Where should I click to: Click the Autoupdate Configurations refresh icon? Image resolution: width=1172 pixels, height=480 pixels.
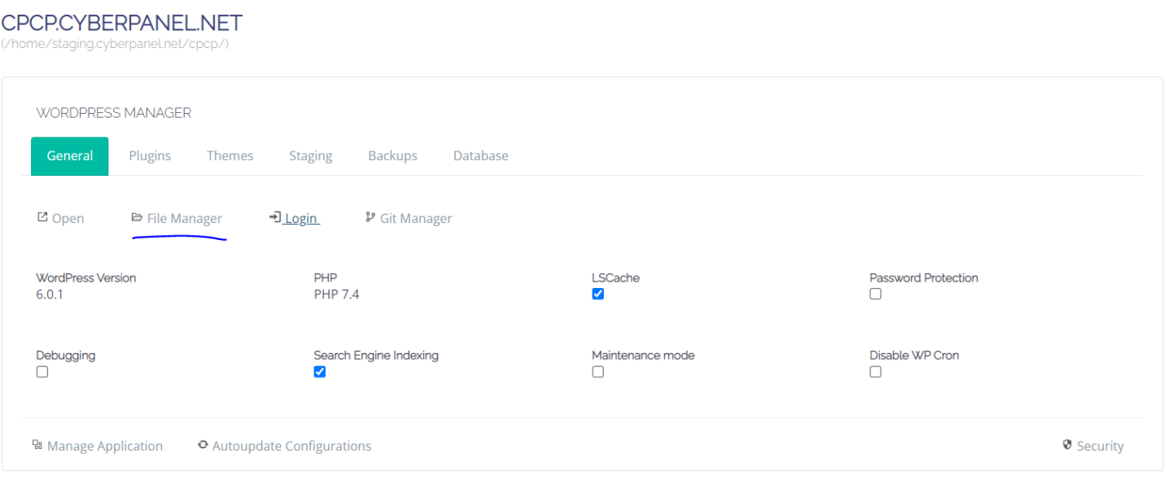[202, 444]
